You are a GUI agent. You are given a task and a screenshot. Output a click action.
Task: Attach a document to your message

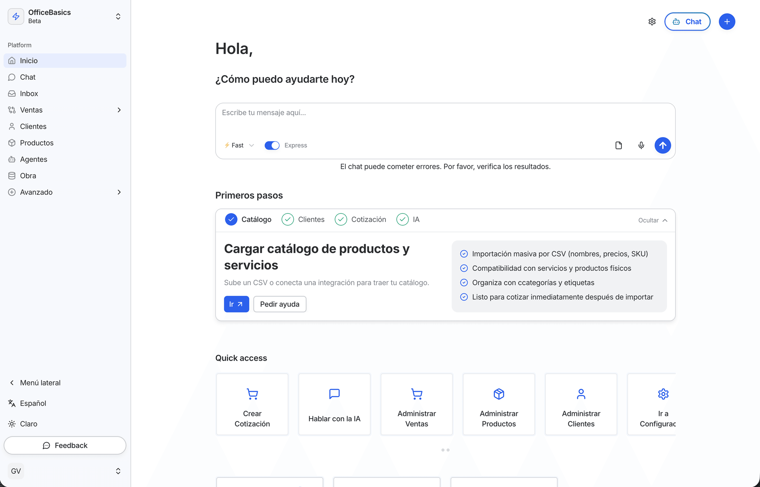point(619,145)
